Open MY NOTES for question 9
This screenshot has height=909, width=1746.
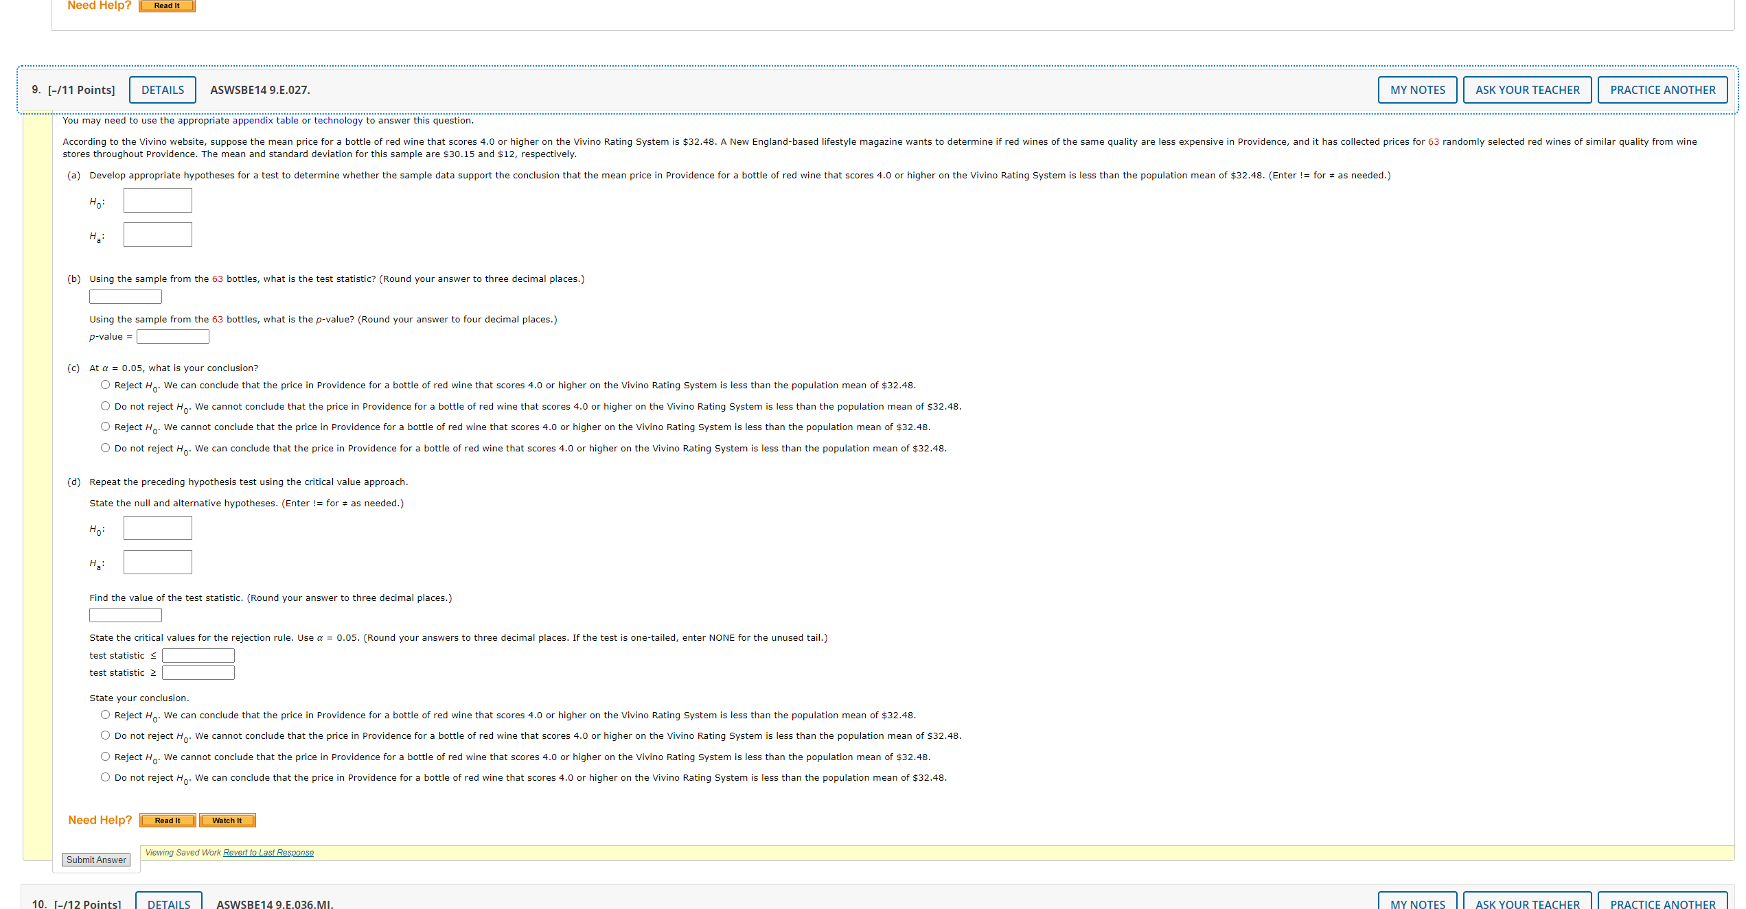pyautogui.click(x=1417, y=90)
